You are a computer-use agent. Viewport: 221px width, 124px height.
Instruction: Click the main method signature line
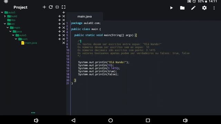[105, 35]
